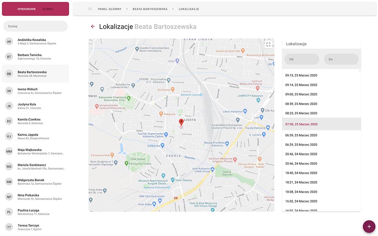Click the Szukaj search field
378x236 pixels.
coord(36,26)
